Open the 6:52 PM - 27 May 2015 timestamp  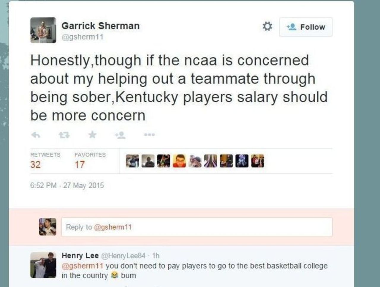pyautogui.click(x=67, y=185)
